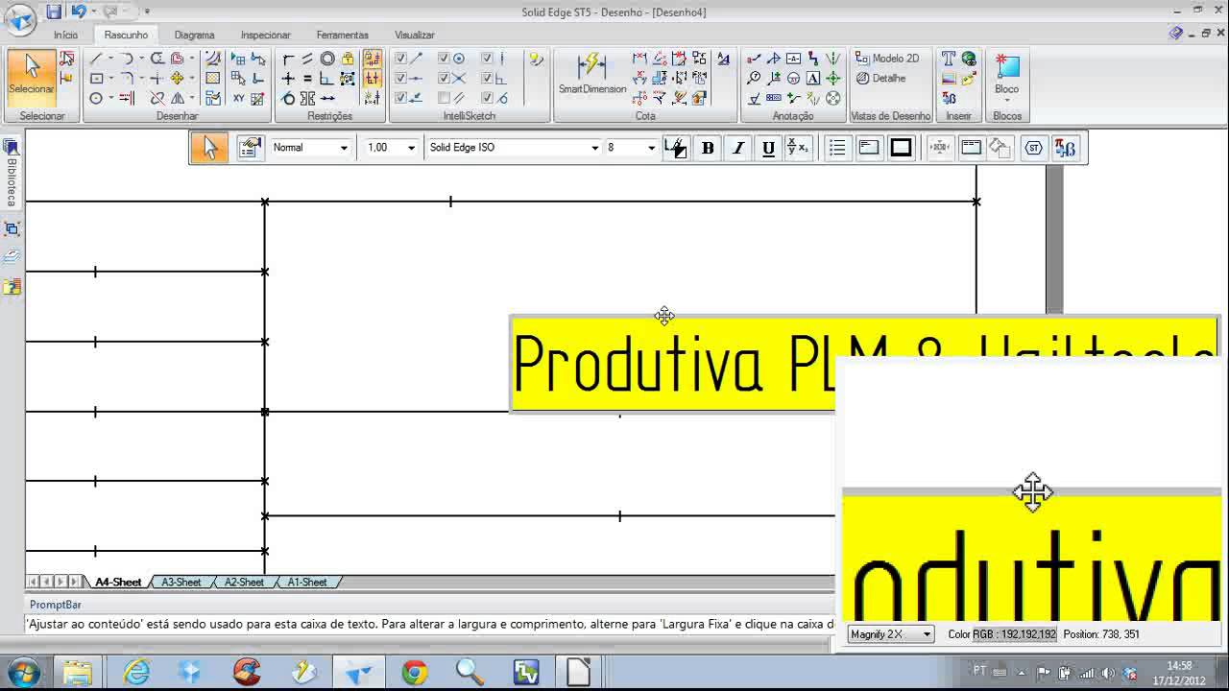Click the Windows Start button
Image resolution: width=1229 pixels, height=691 pixels.
(23, 672)
